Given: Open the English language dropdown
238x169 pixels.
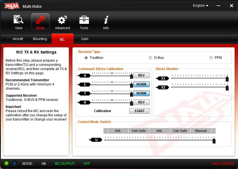Looking at the screenshot, I should tap(201, 6).
